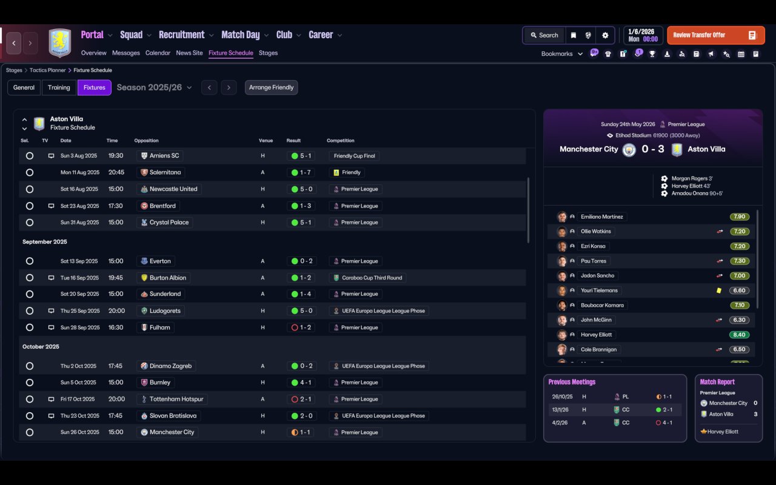Click TV icon for Ludogorets fixture
This screenshot has width=776, height=485.
51,311
